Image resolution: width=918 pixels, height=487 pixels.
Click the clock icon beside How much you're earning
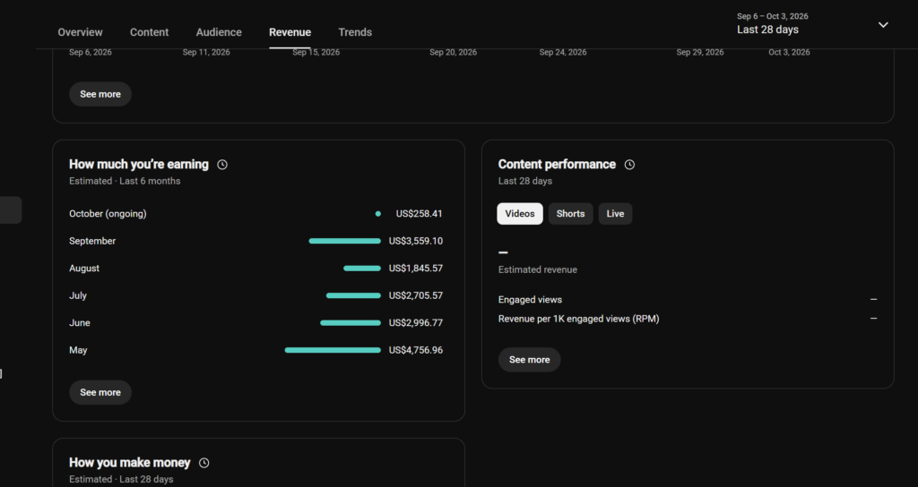pyautogui.click(x=222, y=165)
